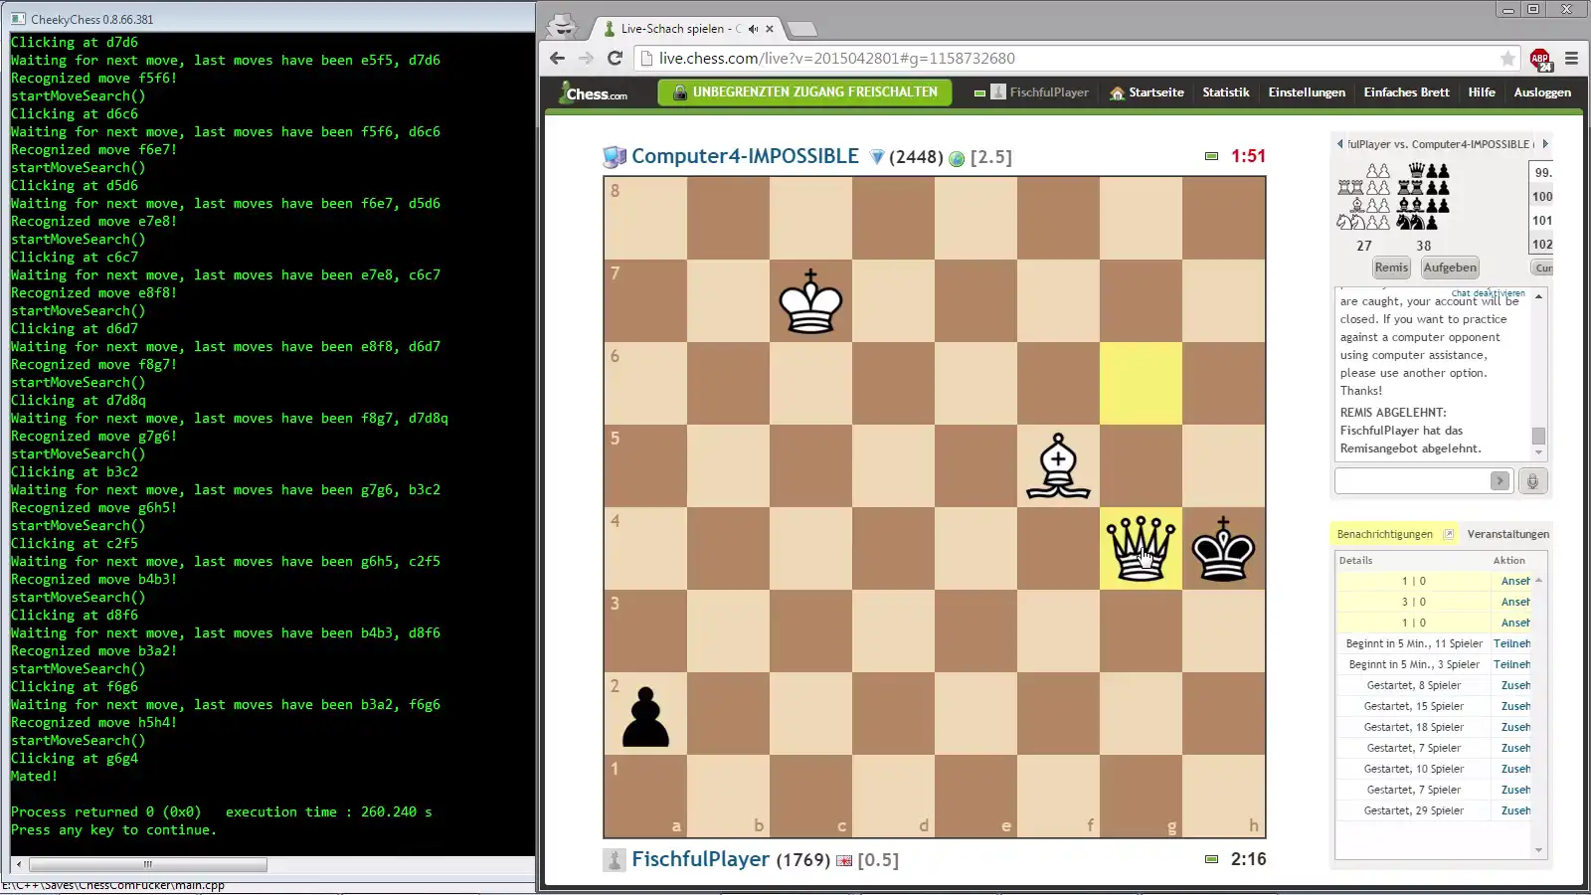The image size is (1591, 895).
Task: Reload the chess.com page
Action: 615,58
